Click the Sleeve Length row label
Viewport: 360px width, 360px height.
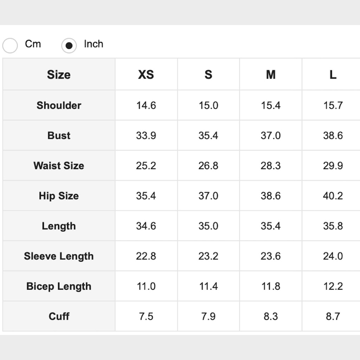tap(59, 256)
